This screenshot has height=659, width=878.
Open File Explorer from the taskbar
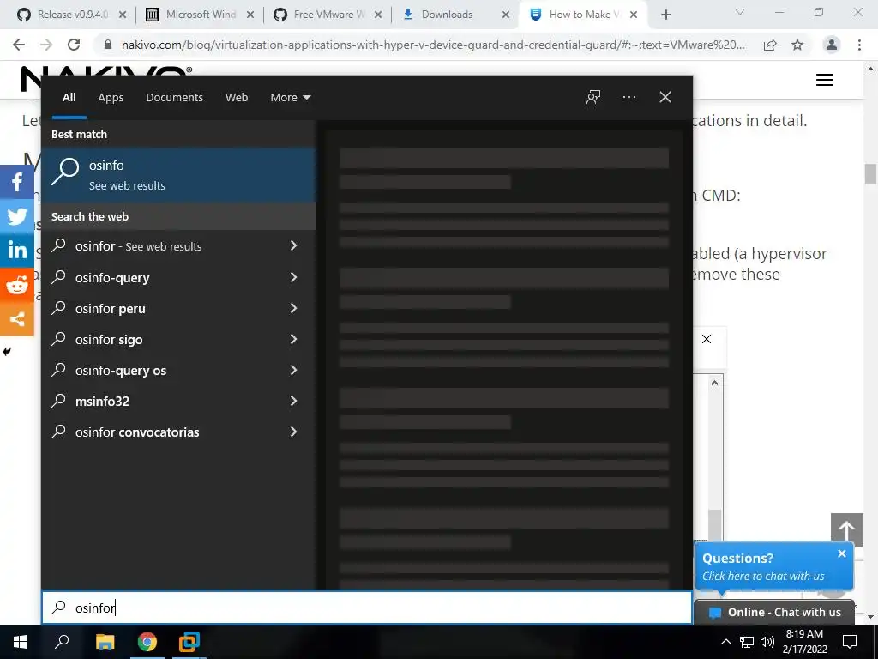point(105,642)
